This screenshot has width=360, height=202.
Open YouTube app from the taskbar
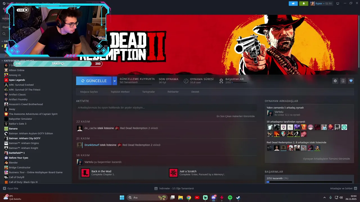197,198
